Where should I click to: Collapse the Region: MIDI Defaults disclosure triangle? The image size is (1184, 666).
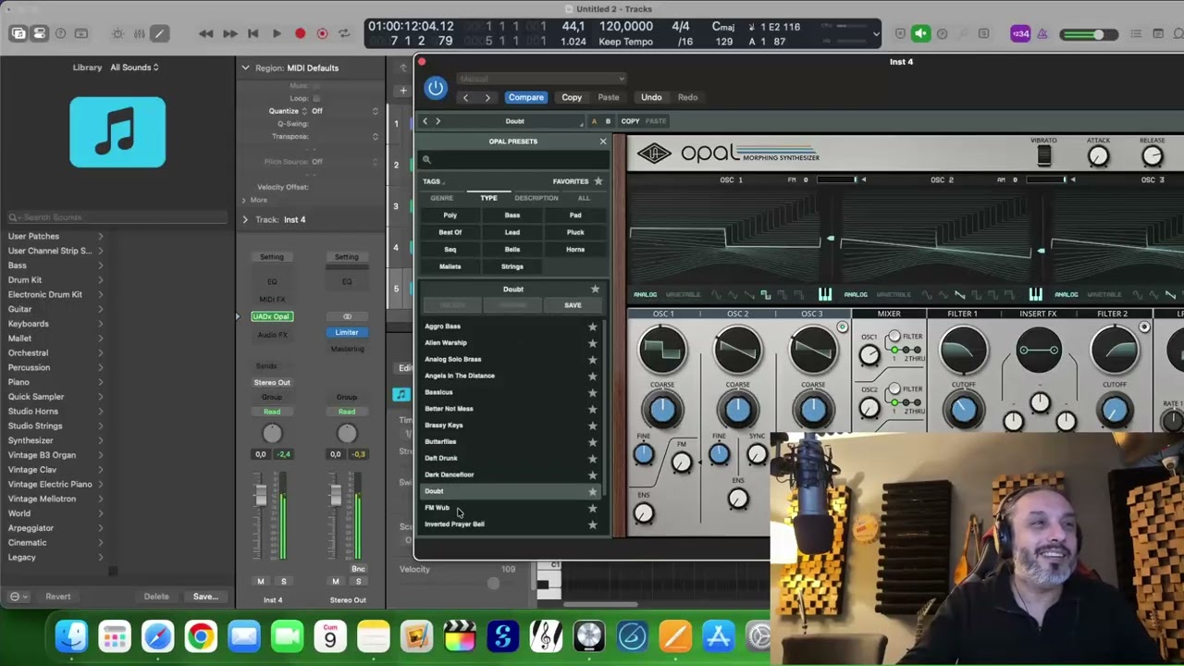click(245, 68)
